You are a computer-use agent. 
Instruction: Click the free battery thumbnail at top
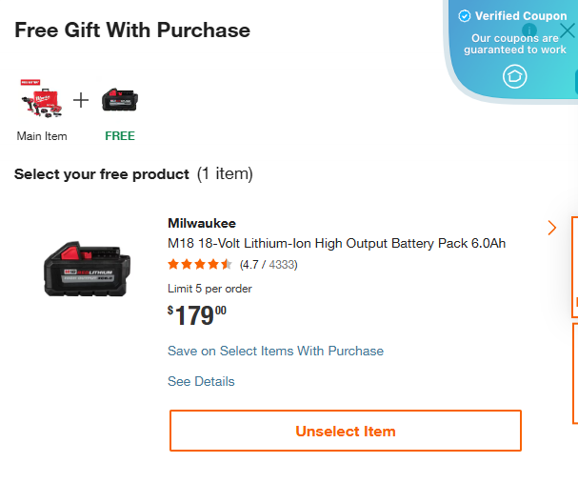(120, 99)
